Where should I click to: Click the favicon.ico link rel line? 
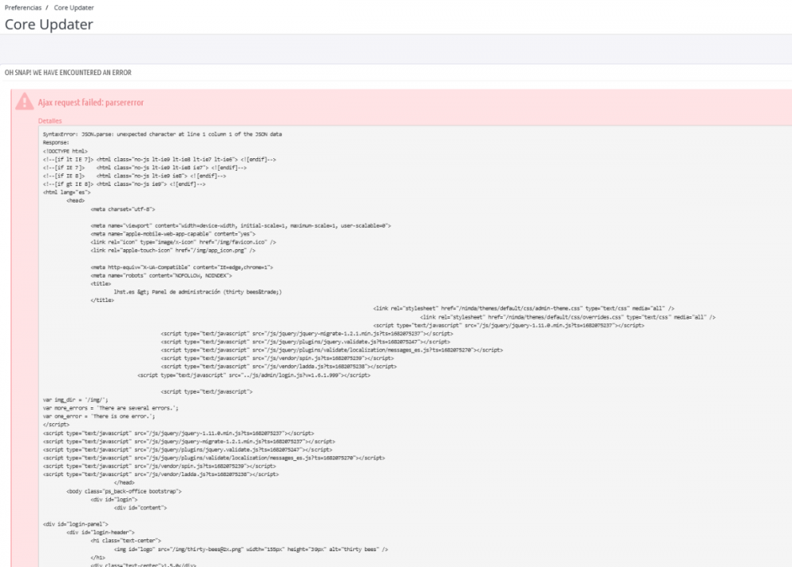click(x=183, y=242)
